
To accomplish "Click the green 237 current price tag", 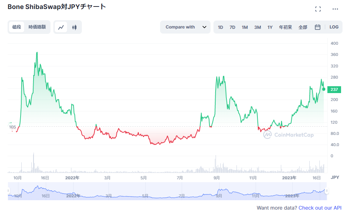I will pos(334,89).
